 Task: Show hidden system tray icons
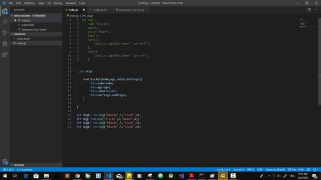tap(269, 176)
